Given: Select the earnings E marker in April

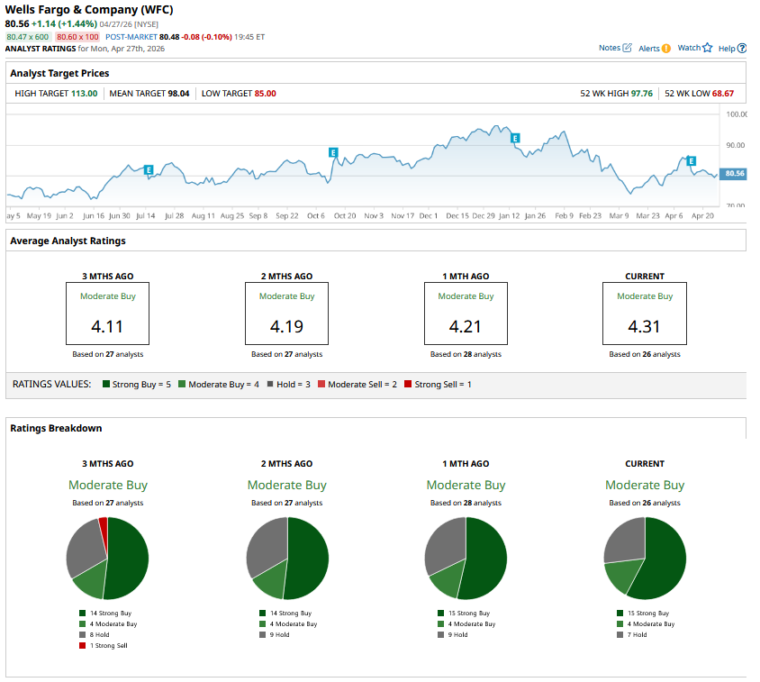Looking at the screenshot, I should 692,161.
